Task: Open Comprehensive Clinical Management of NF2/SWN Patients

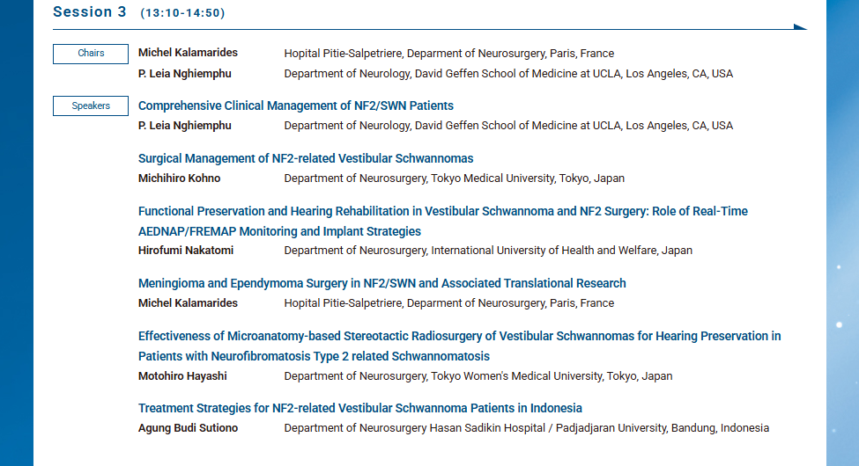Action: [296, 106]
